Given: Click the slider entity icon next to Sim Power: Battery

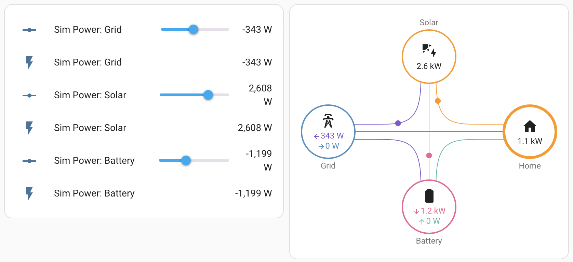Looking at the screenshot, I should pyautogui.click(x=29, y=160).
